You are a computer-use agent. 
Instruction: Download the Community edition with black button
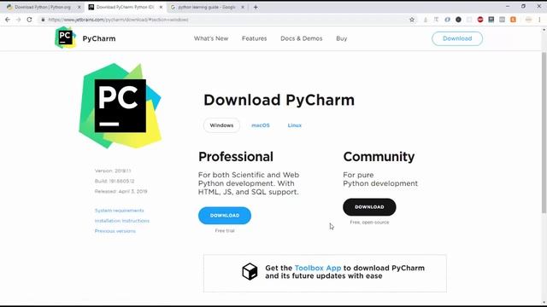[x=369, y=207]
